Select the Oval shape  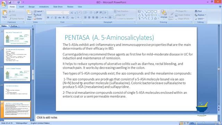click(152, 11)
